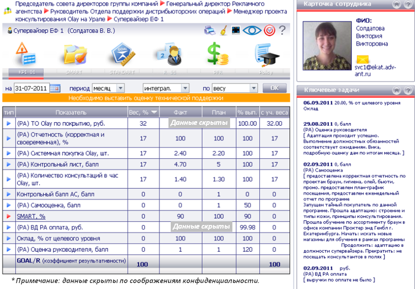The image size is (415, 289).
Task: Click the 99.98 value in the ВД РА оплата row
Action: (247, 227)
